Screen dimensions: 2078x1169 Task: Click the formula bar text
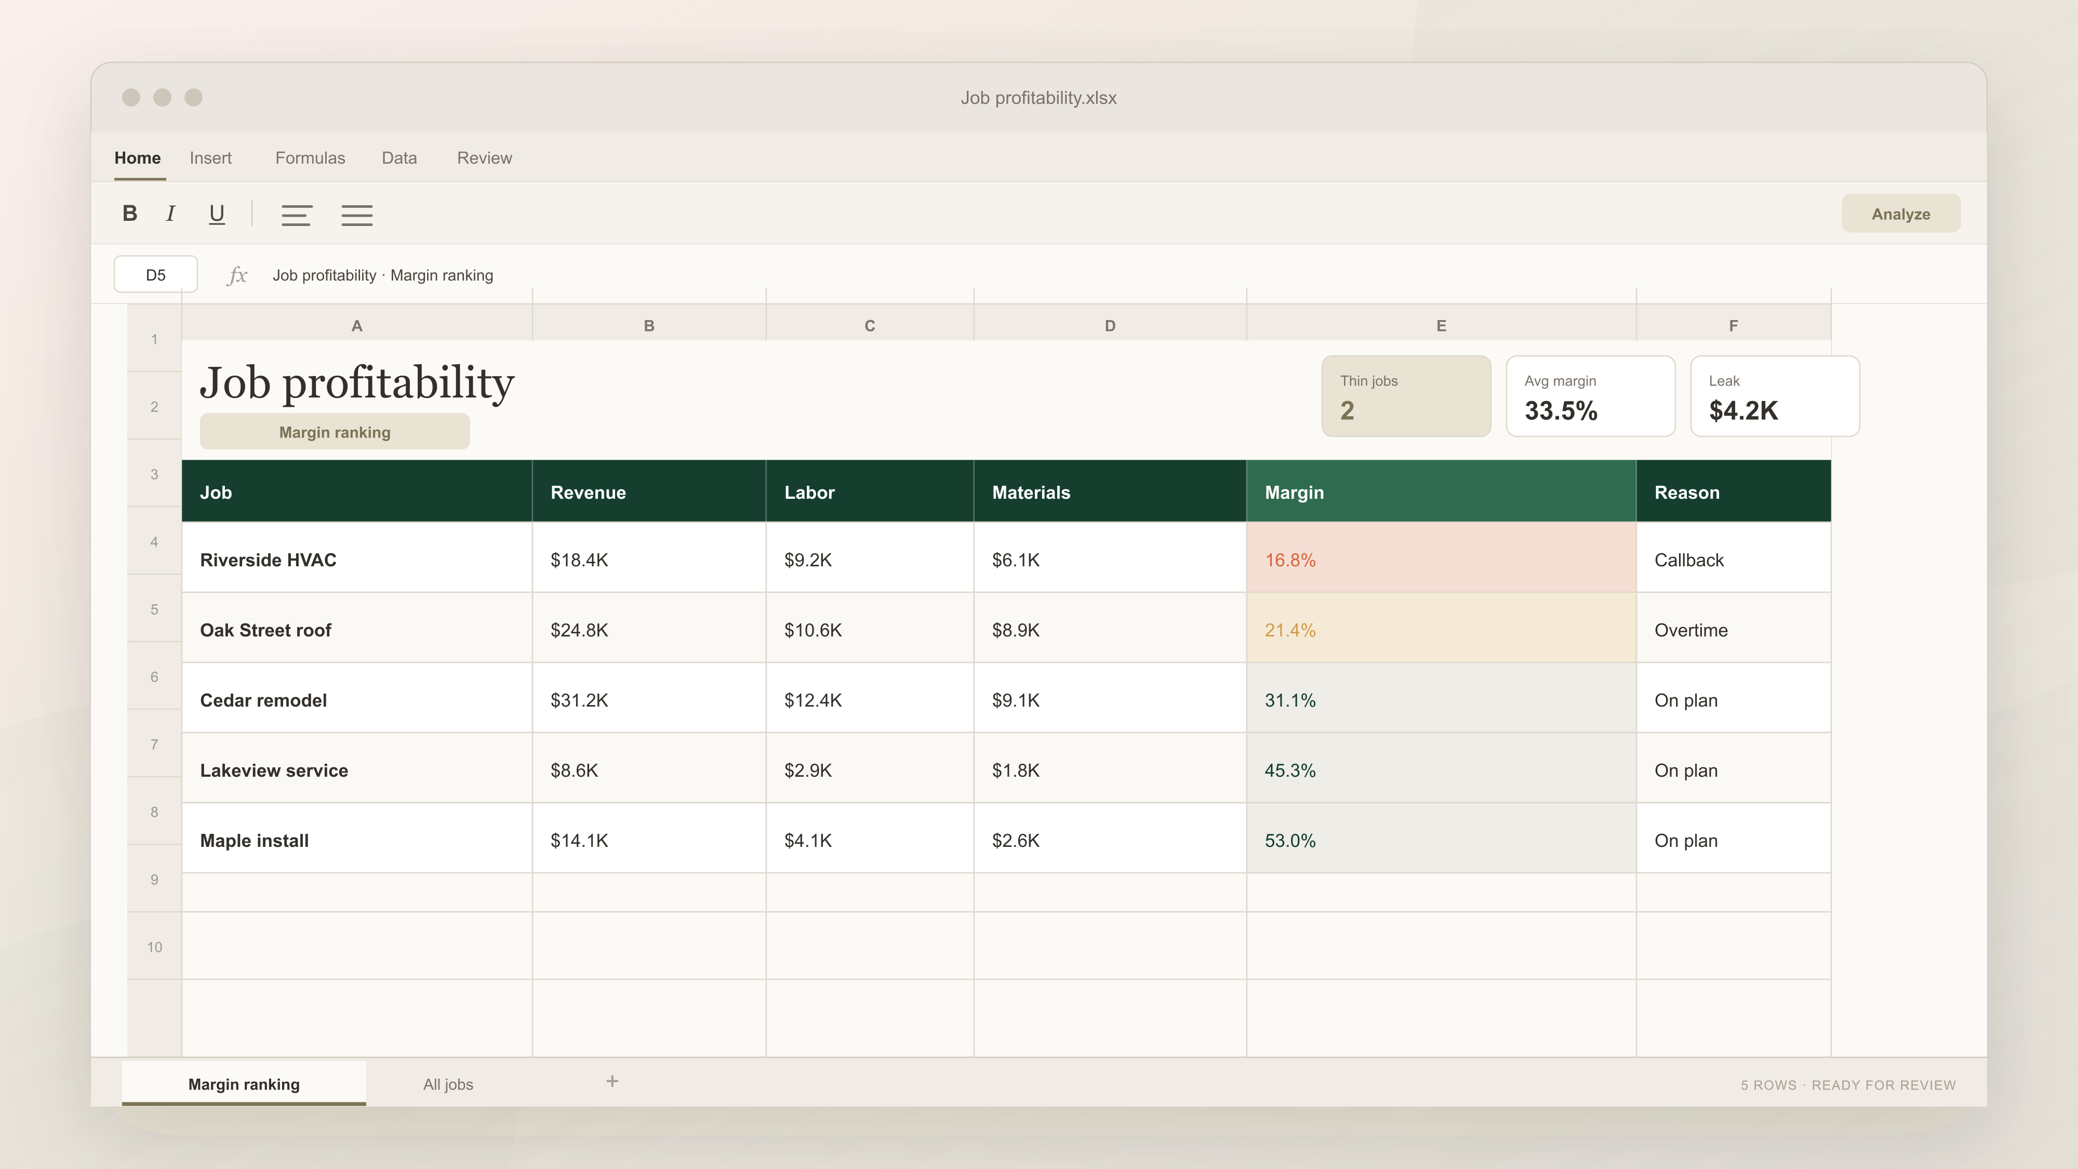tap(382, 275)
